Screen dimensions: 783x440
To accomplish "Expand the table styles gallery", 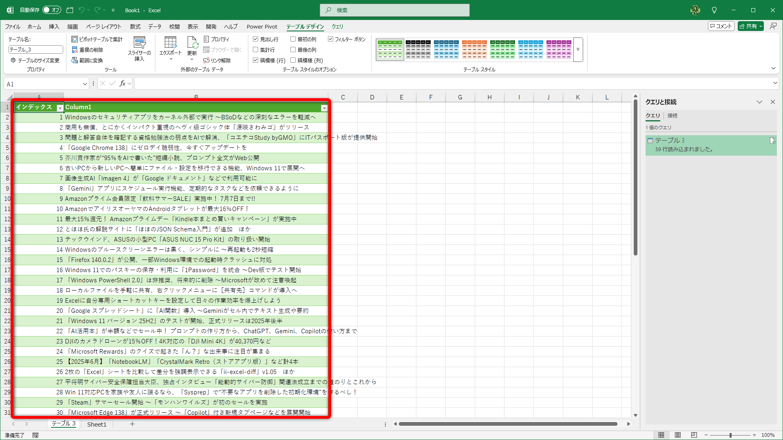I will (578, 49).
